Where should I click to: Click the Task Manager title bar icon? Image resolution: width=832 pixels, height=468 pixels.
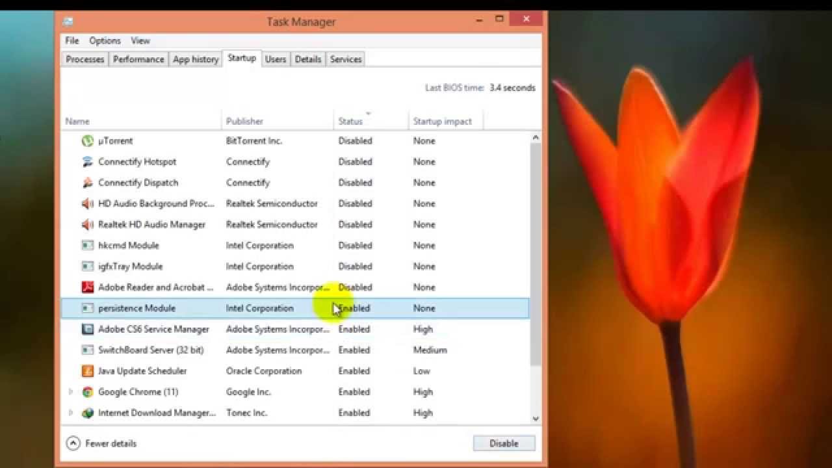coord(68,21)
